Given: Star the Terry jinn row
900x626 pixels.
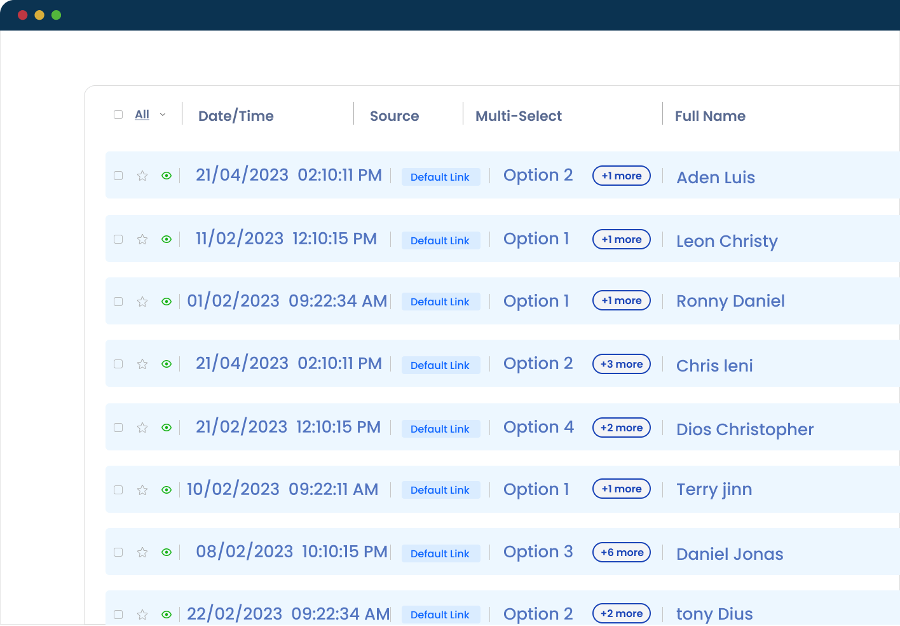Looking at the screenshot, I should tap(142, 490).
